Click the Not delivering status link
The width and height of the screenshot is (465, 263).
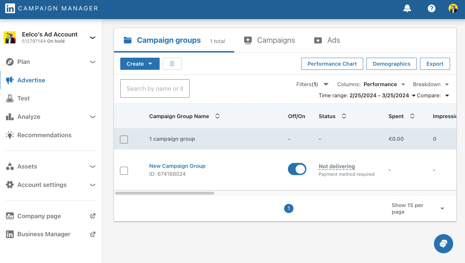[x=337, y=166]
